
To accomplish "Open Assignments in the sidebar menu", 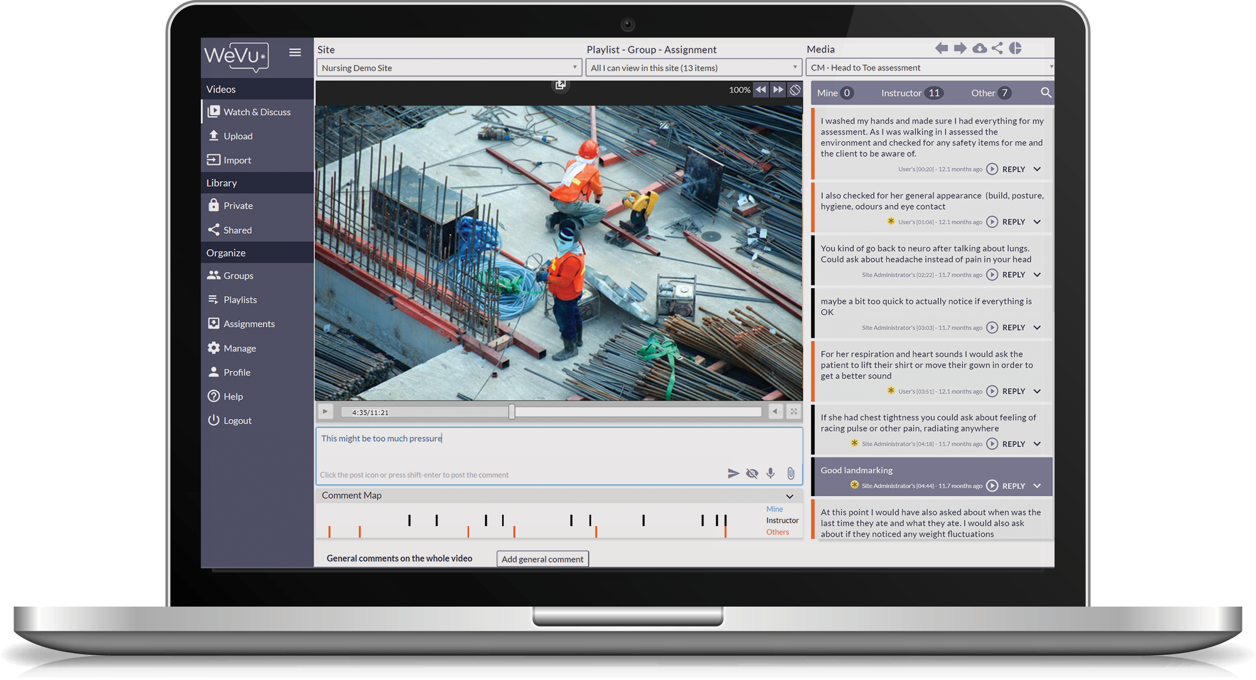I will pyautogui.click(x=248, y=324).
